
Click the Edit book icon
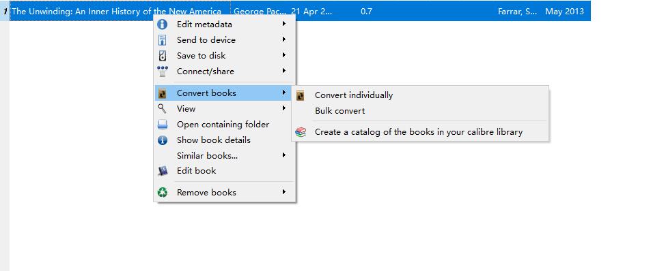coord(163,171)
